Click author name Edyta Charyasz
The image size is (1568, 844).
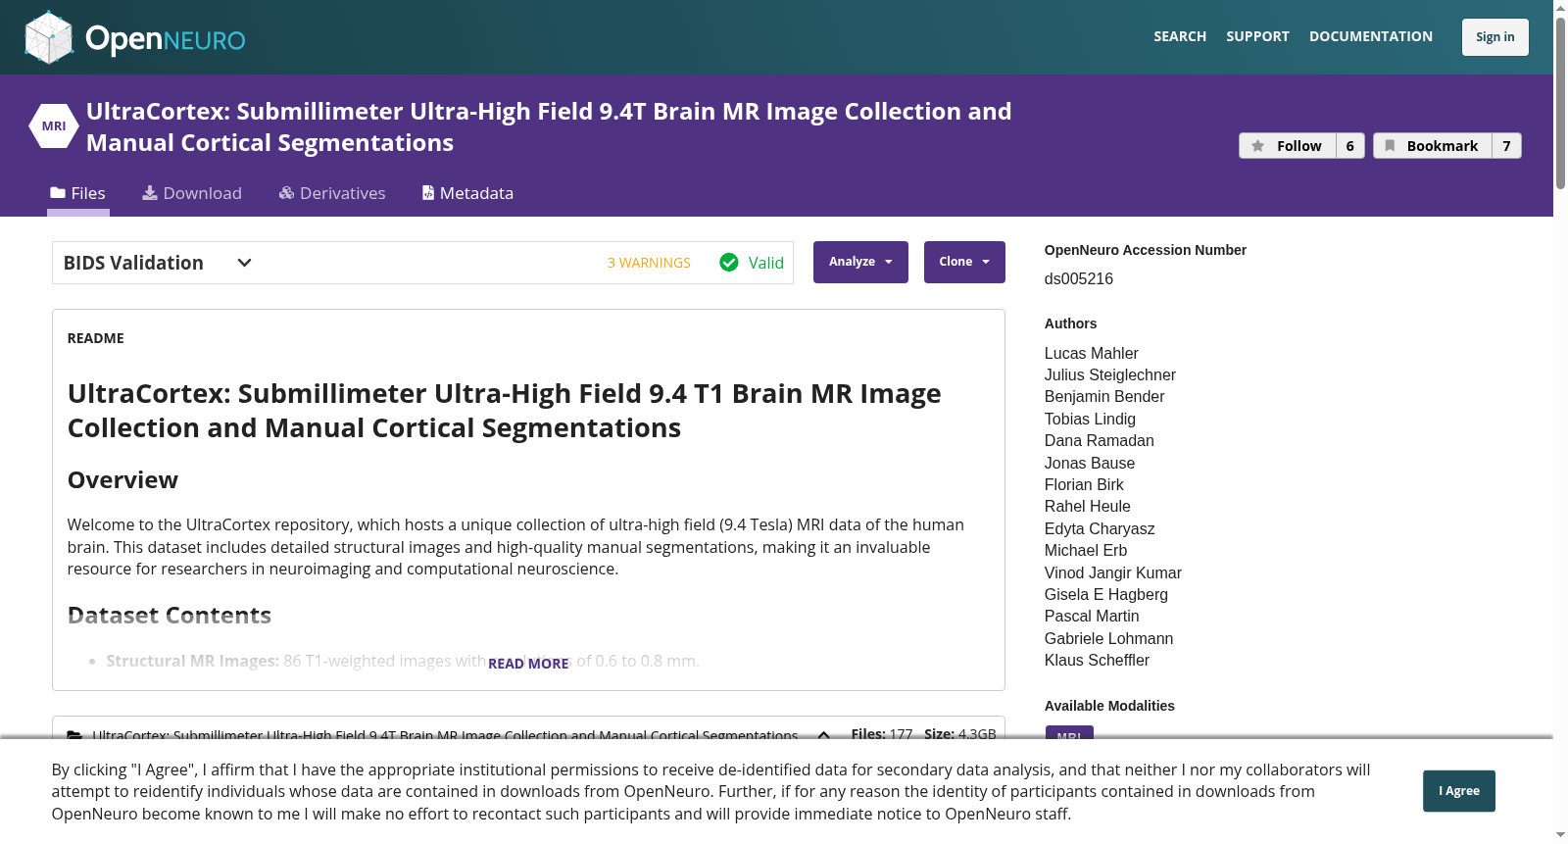tap(1100, 528)
